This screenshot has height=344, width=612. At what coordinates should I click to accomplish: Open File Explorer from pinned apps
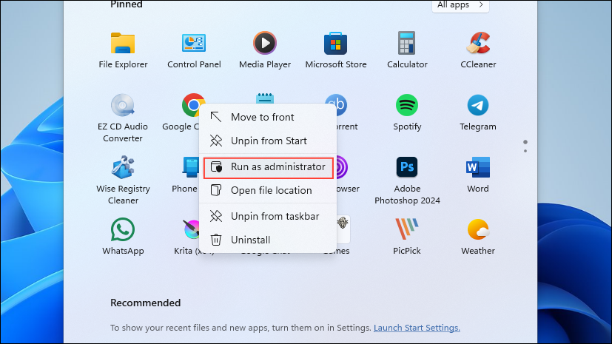(123, 43)
